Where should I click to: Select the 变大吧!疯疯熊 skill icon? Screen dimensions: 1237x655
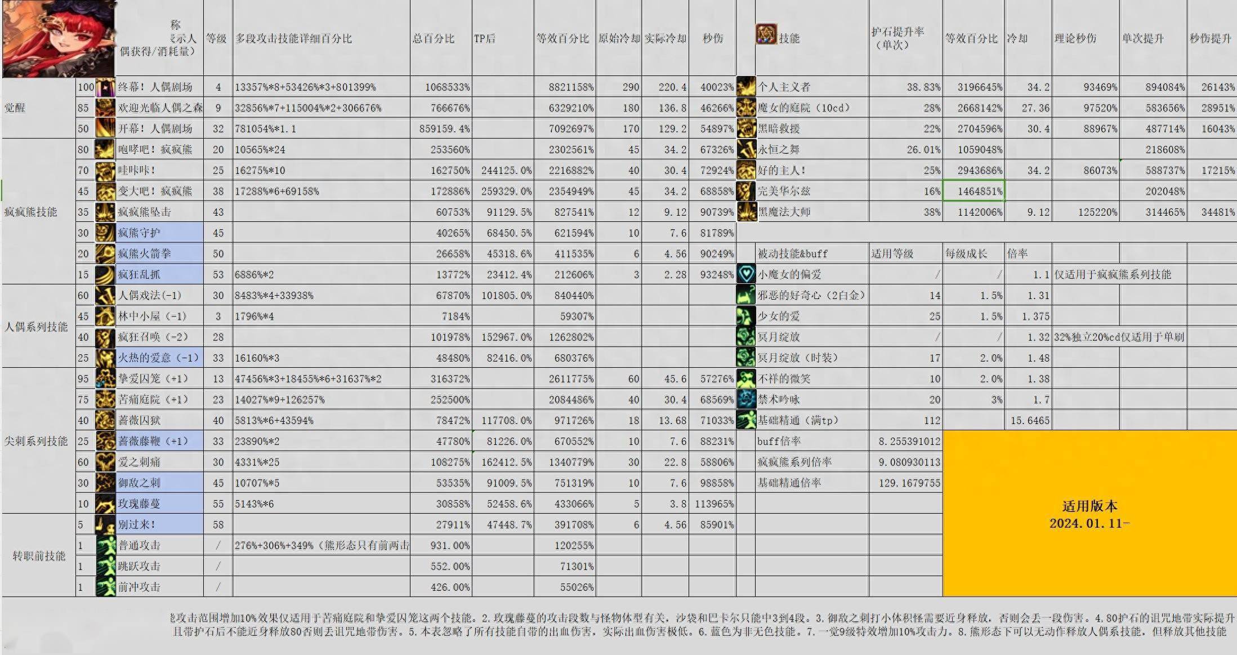(105, 191)
